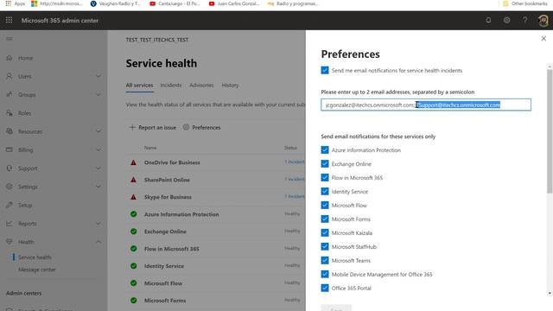Uncheck Microsoft Flow notifications checkbox

[325, 205]
